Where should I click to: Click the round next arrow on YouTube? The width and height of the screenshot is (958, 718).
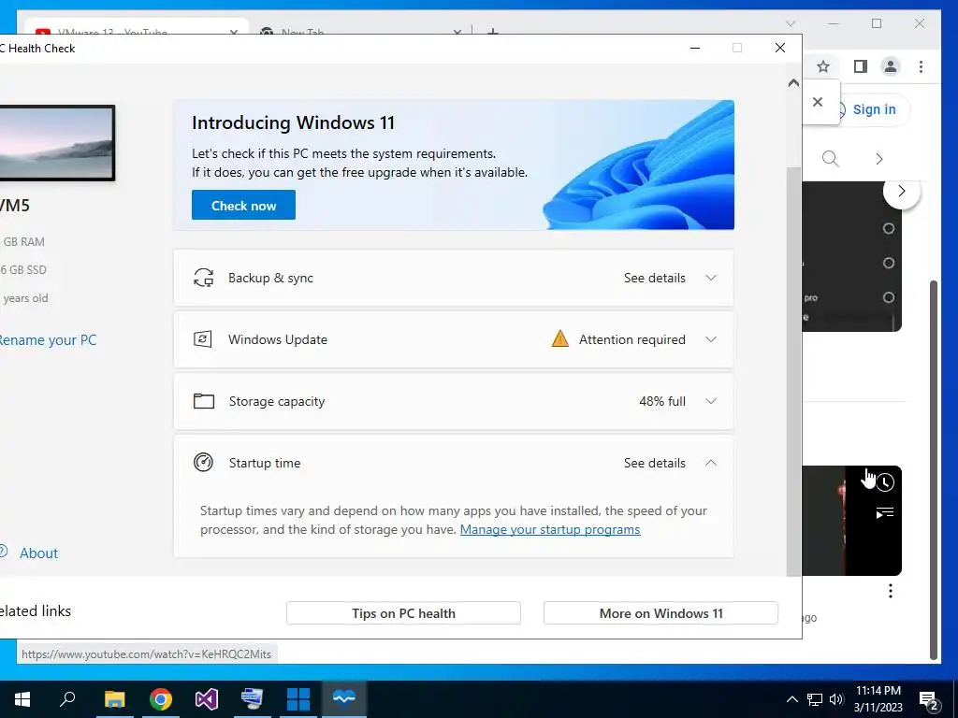(x=901, y=191)
